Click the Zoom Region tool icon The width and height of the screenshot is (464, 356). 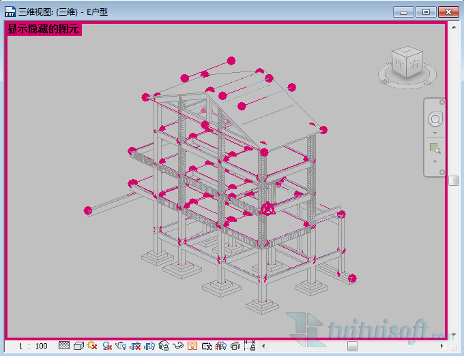coord(435,148)
